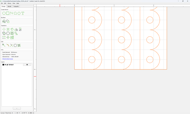Select the curve Trim segment tool
Viewport: 190px width, 114px height.
pos(8,45)
